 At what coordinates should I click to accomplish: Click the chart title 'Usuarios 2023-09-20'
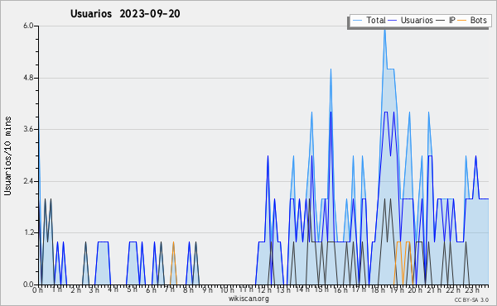coord(125,13)
